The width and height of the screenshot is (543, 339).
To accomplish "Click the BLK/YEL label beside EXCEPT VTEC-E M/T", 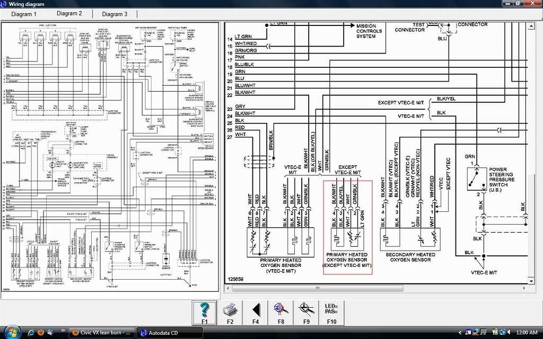I will 446,99.
